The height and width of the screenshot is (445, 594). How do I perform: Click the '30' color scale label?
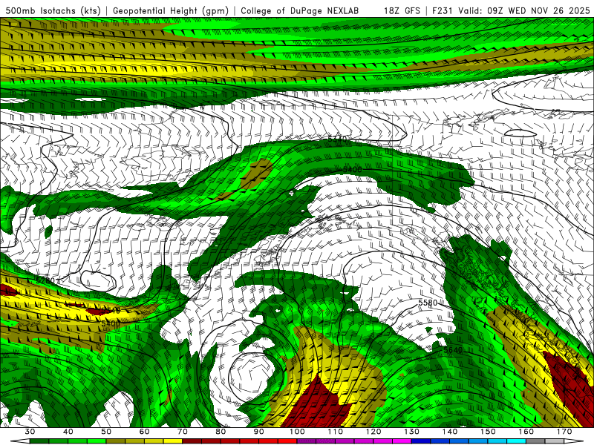pyautogui.click(x=30, y=432)
